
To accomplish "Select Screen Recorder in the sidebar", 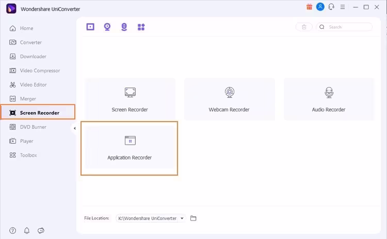I will point(38,112).
